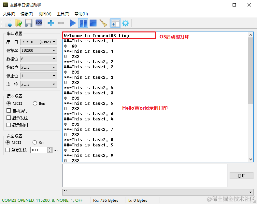
Task: Open the 工具(T) menu
Action: point(63,14)
